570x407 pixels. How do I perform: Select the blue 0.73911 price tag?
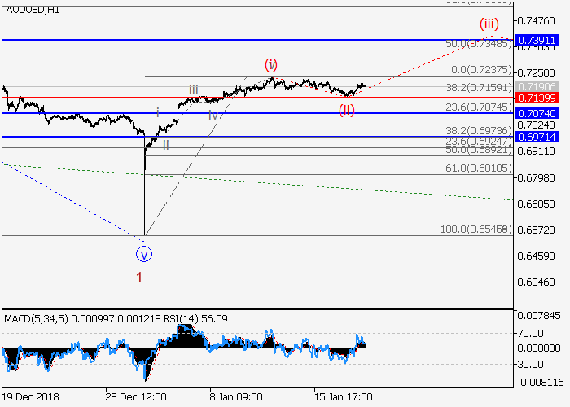539,40
